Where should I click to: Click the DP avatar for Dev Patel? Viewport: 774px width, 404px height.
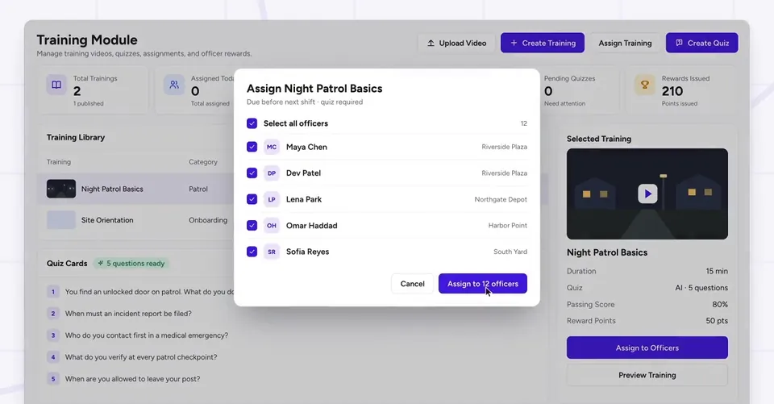pos(272,173)
